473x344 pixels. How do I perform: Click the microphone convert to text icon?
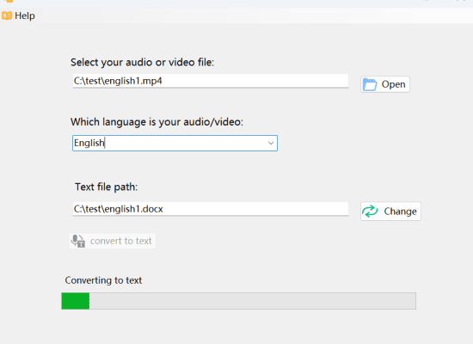pyautogui.click(x=77, y=241)
